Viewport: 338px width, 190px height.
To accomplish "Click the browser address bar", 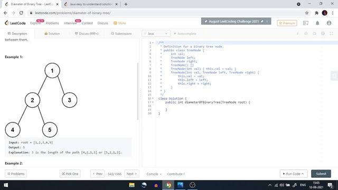I will (x=166, y=13).
